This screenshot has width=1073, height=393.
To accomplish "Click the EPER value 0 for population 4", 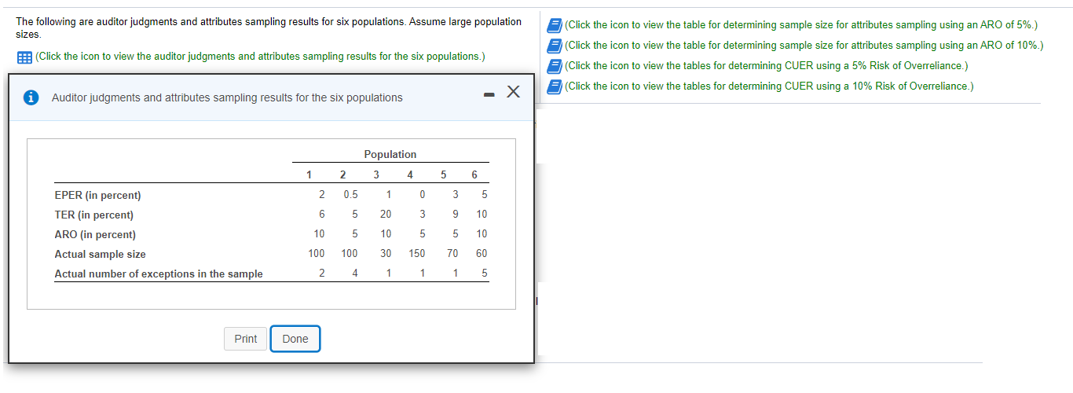I will click(423, 195).
